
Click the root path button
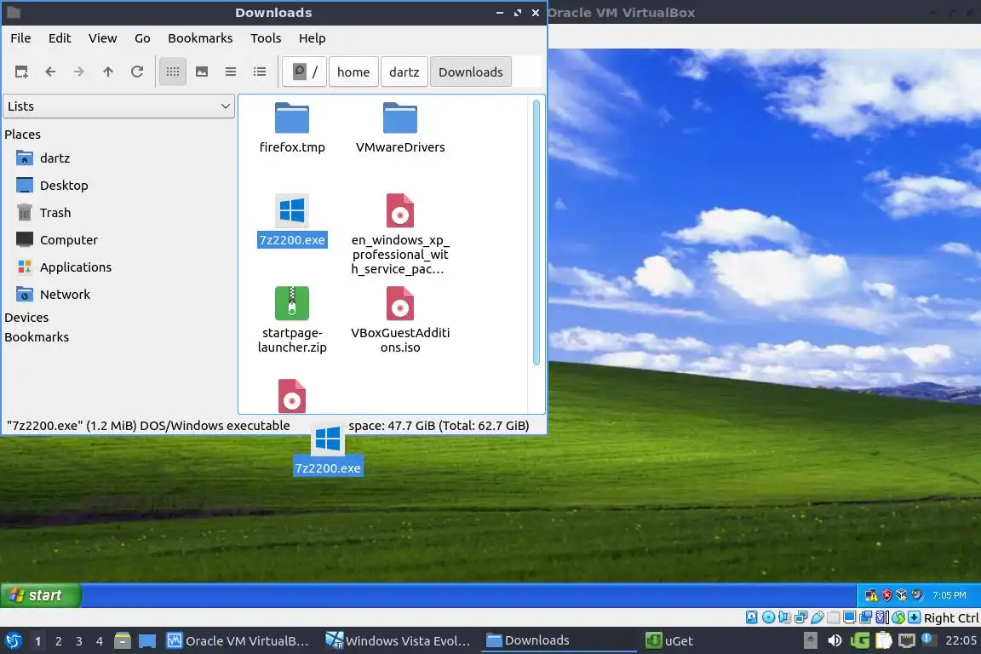click(305, 72)
